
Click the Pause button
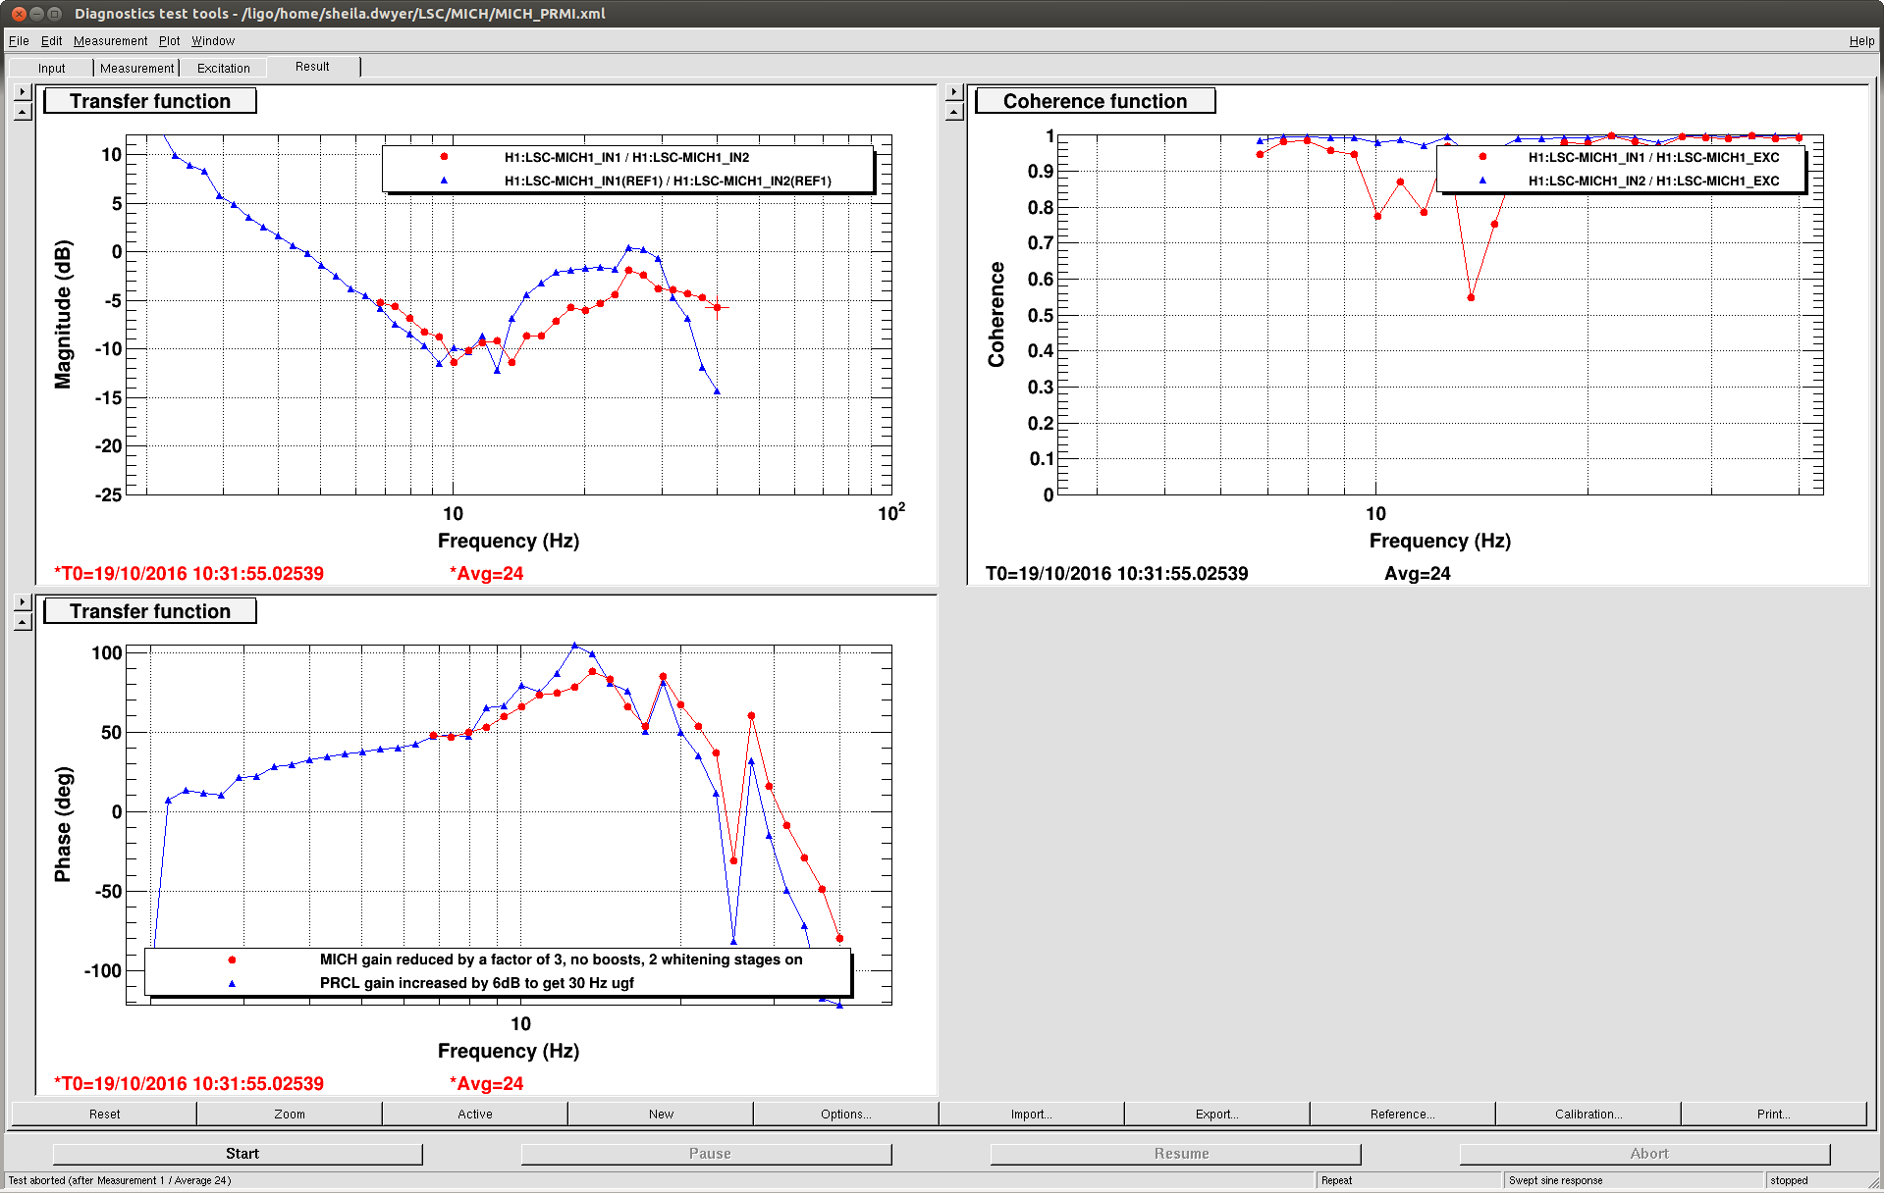pyautogui.click(x=707, y=1154)
